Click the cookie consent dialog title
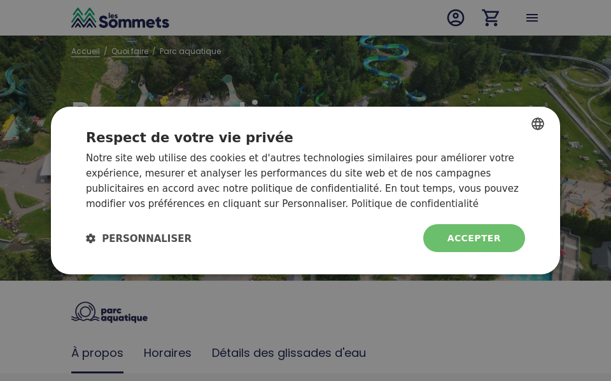The height and width of the screenshot is (381, 611). 190,138
